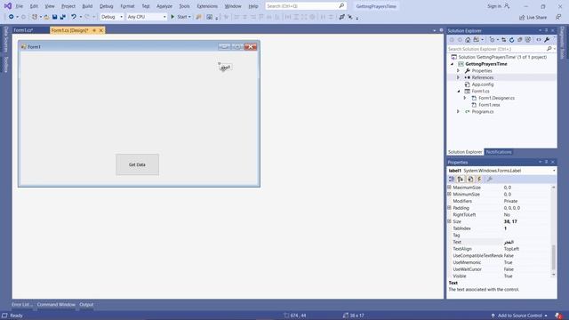Collapse the GettingPrayersTime project node

click(453, 64)
